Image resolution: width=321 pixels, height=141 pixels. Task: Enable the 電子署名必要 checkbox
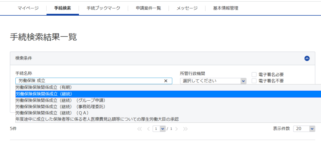[254, 74]
